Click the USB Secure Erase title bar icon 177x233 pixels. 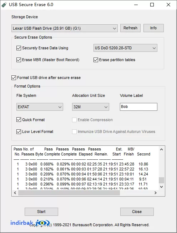click(4, 5)
